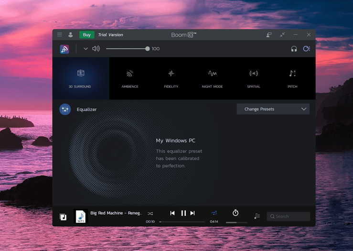Click the Search input field
Viewport: 353px width, 251px height.
289,216
